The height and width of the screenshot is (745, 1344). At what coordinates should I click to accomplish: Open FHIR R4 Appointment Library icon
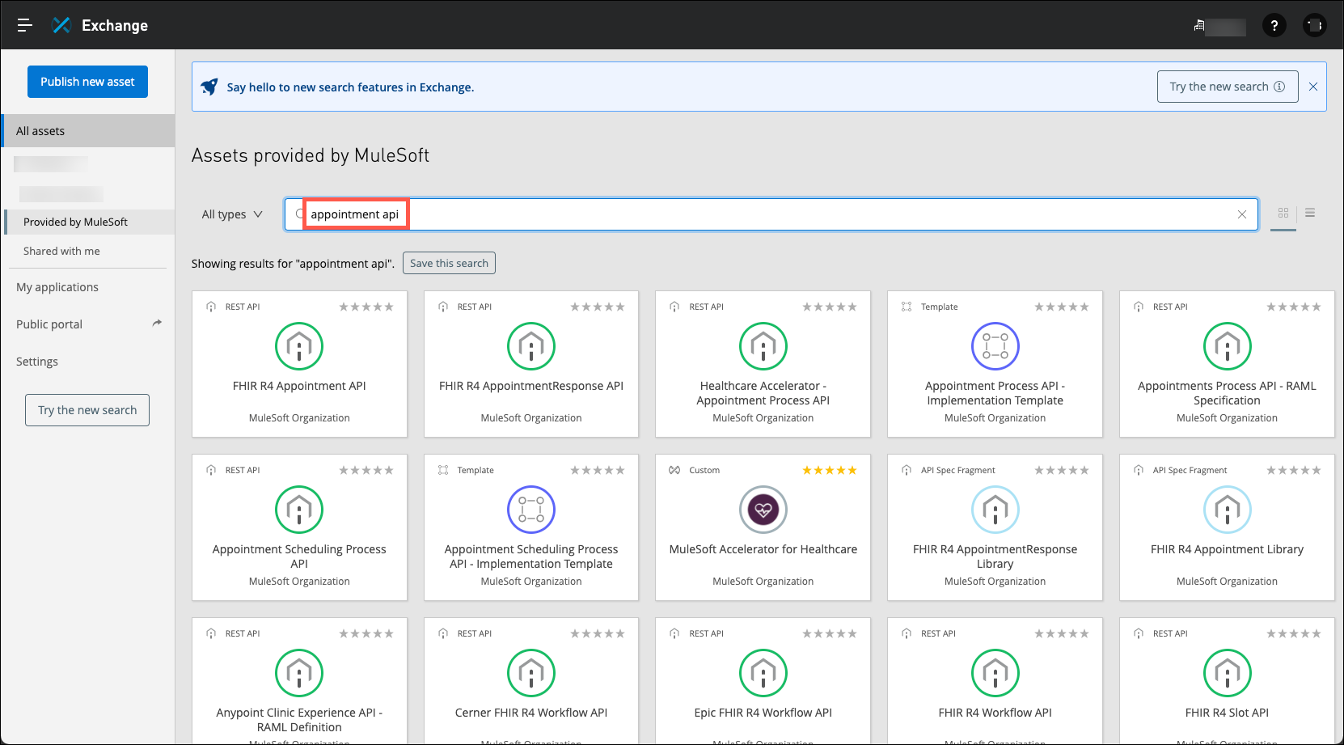[1228, 510]
